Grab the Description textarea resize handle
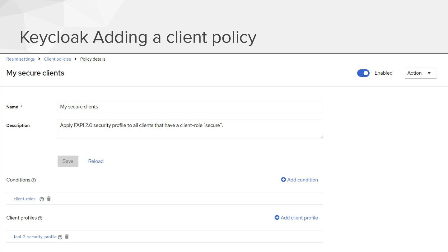This screenshot has width=448, height=252. 321,137
